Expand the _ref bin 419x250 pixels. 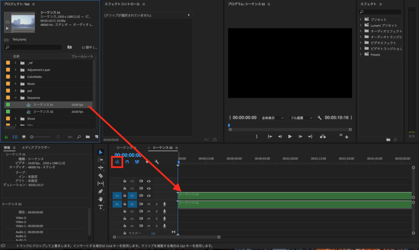tap(15, 63)
